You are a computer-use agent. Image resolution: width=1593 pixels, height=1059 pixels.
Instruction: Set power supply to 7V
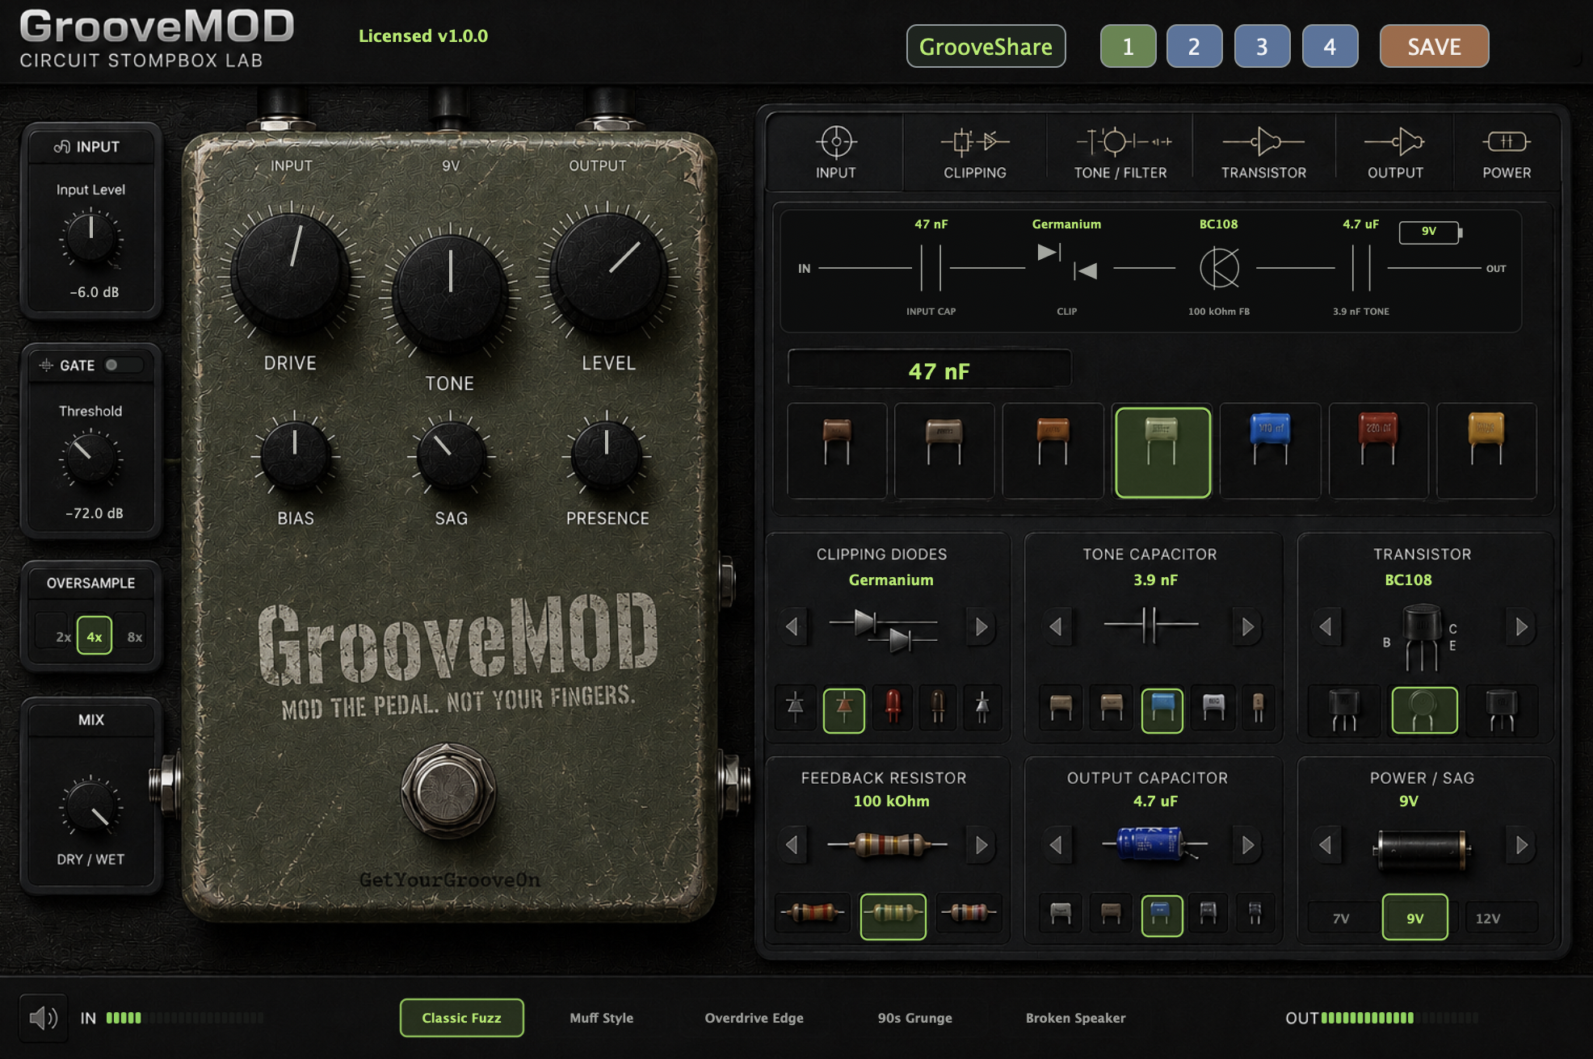[1341, 918]
